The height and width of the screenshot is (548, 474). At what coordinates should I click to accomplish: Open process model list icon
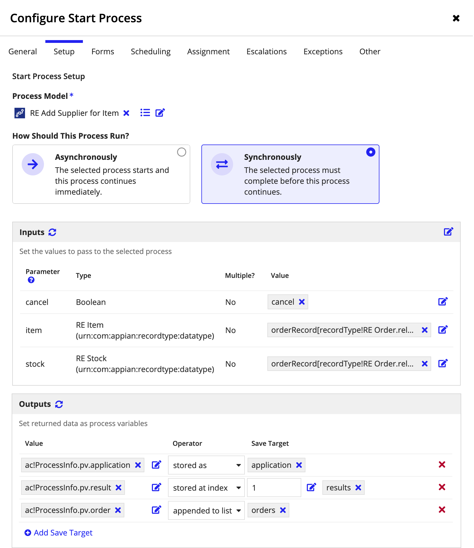[145, 113]
